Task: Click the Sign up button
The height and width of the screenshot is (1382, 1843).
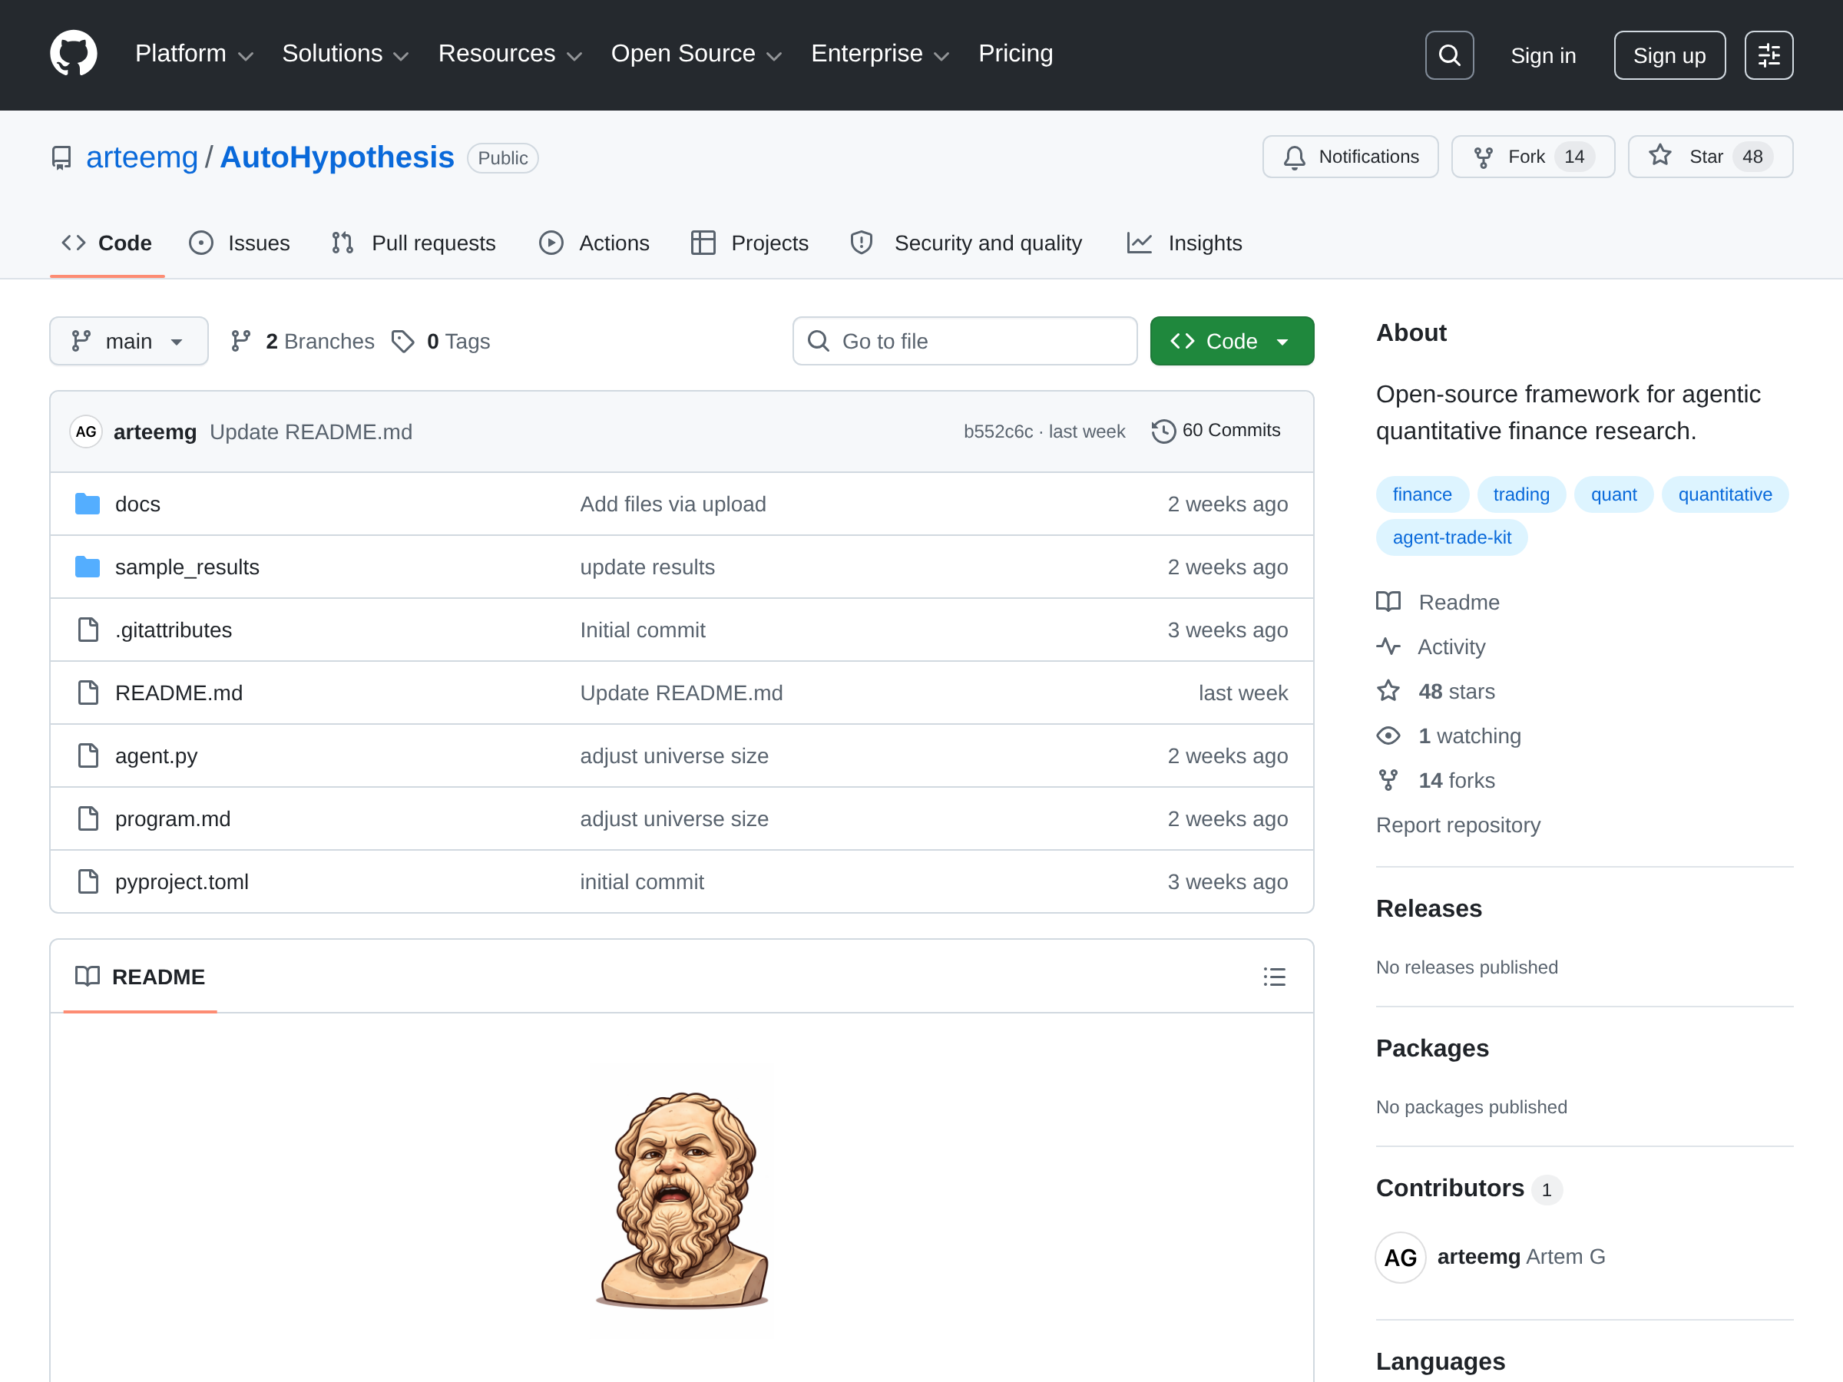Action: [1668, 55]
